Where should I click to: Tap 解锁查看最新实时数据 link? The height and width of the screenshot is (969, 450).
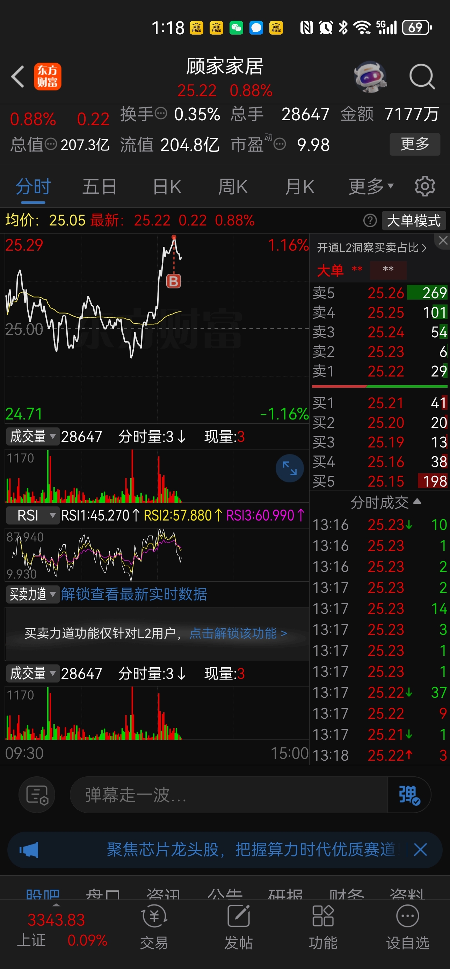tap(134, 594)
